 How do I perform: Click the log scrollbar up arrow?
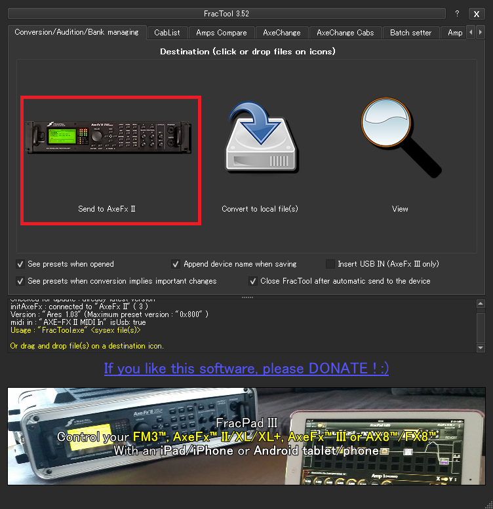point(481,304)
